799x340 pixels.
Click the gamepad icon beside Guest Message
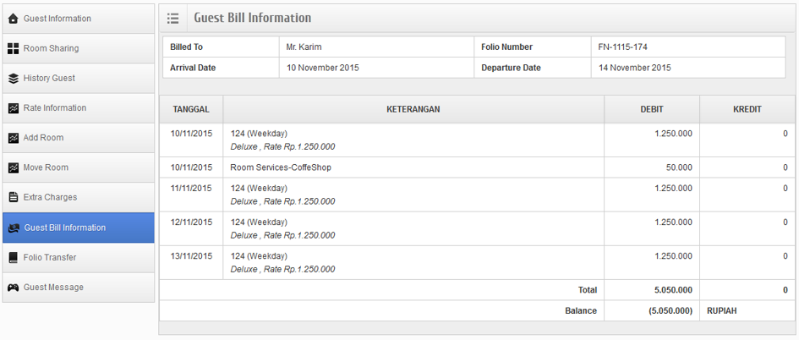coord(13,288)
